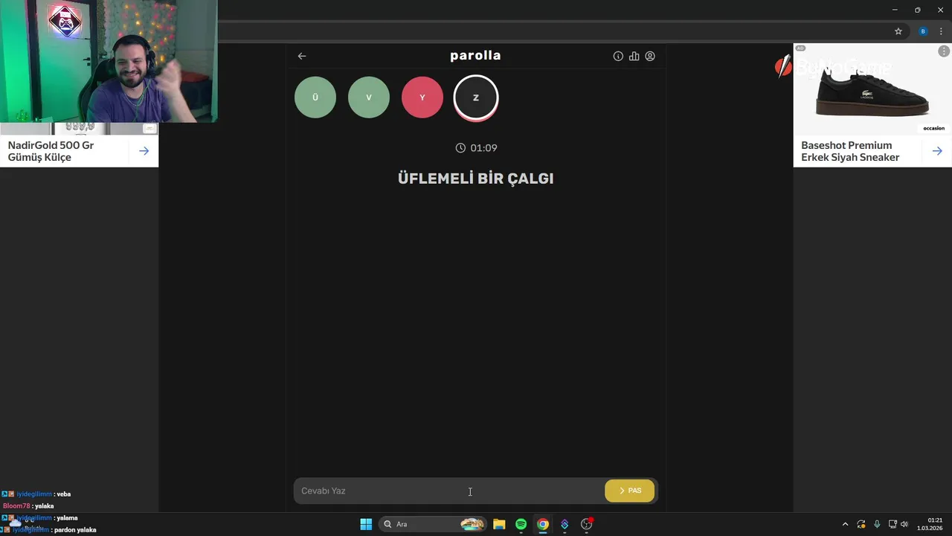Click the Baseshot Premium sneaker image
952x536 pixels.
coord(872,89)
